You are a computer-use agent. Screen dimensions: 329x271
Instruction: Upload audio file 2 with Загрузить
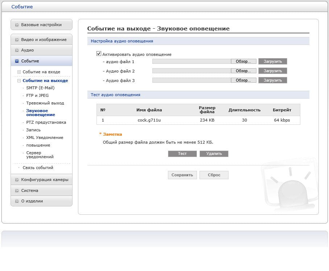[272, 71]
